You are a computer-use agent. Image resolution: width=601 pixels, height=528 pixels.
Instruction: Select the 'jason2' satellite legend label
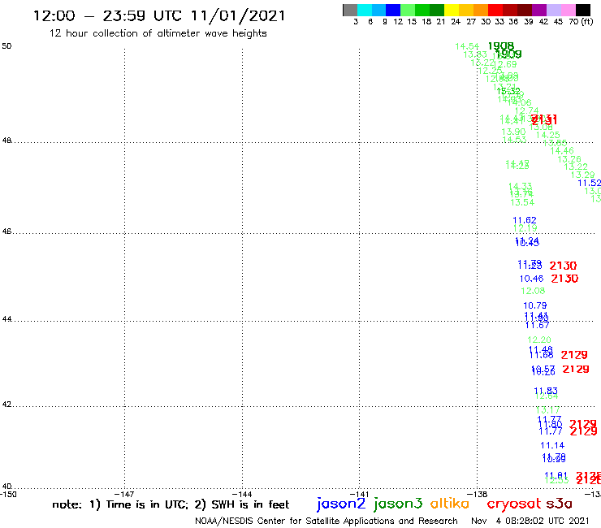click(x=341, y=504)
